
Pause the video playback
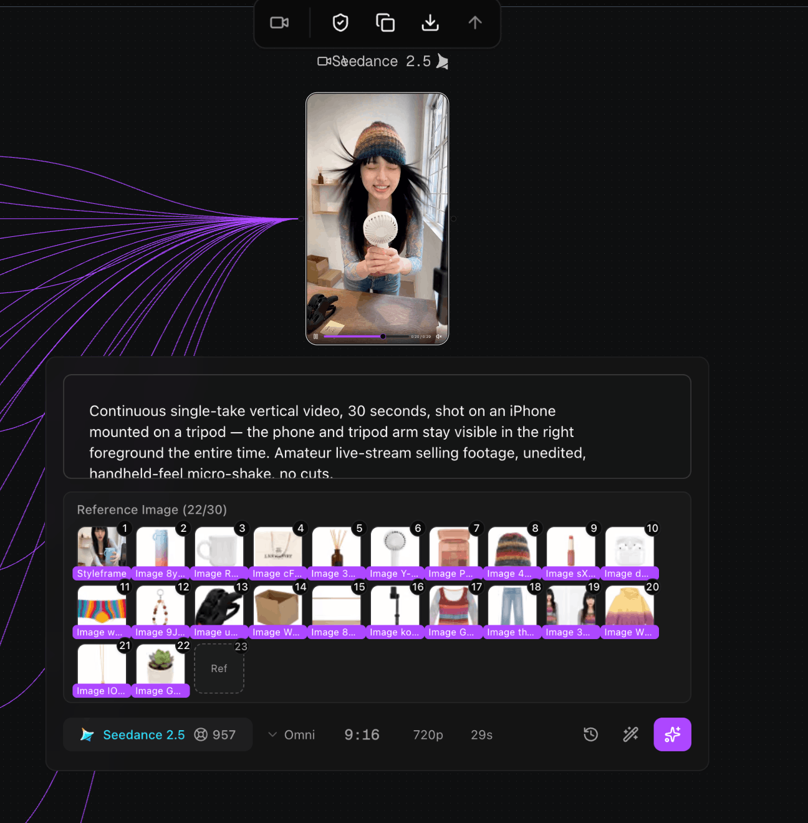[x=315, y=337]
